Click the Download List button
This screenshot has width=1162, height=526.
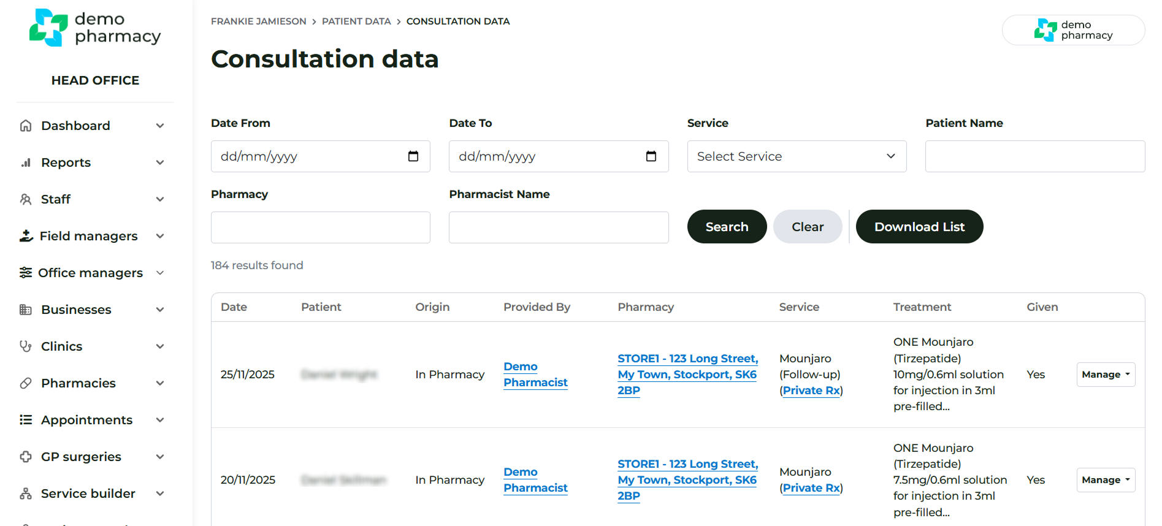coord(919,227)
